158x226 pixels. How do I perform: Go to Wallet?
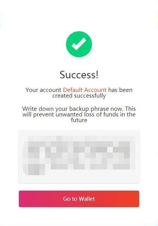coord(79,199)
